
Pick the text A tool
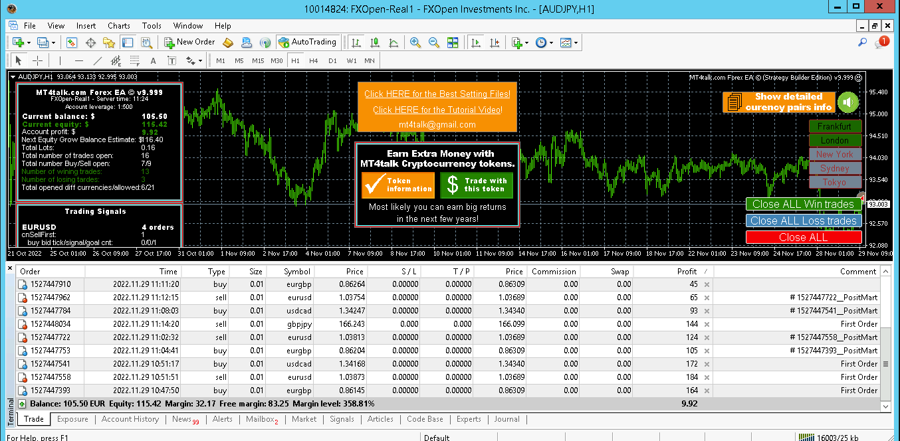click(153, 60)
